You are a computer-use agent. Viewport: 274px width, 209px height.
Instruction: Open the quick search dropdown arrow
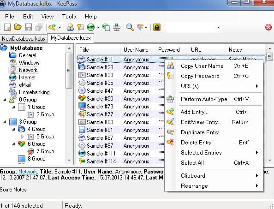point(218,27)
